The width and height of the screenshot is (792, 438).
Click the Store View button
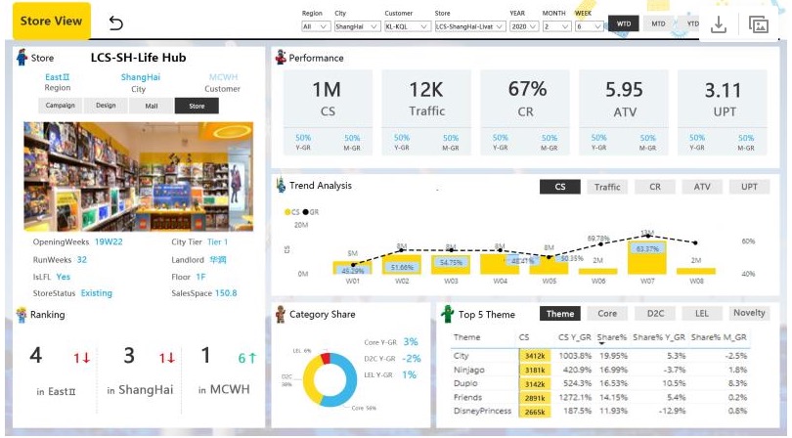pos(51,21)
